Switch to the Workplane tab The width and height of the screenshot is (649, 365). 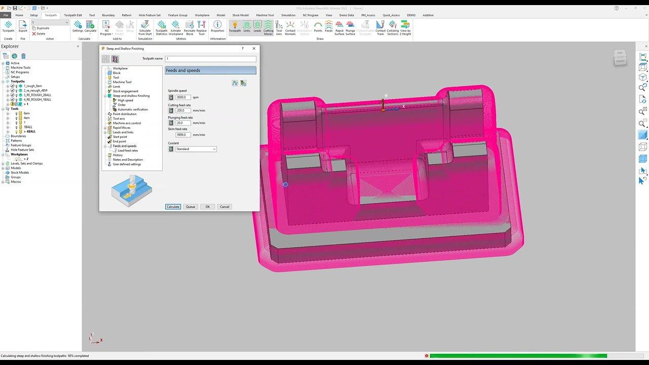(202, 15)
